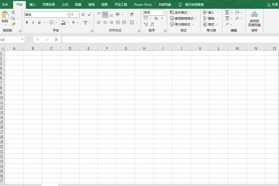Open the 条件格式 dropdown

(180, 12)
